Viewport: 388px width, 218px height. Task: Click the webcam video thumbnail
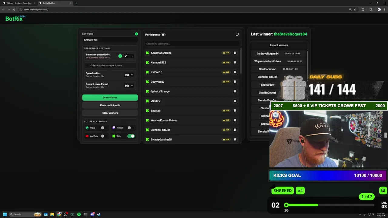328,139
